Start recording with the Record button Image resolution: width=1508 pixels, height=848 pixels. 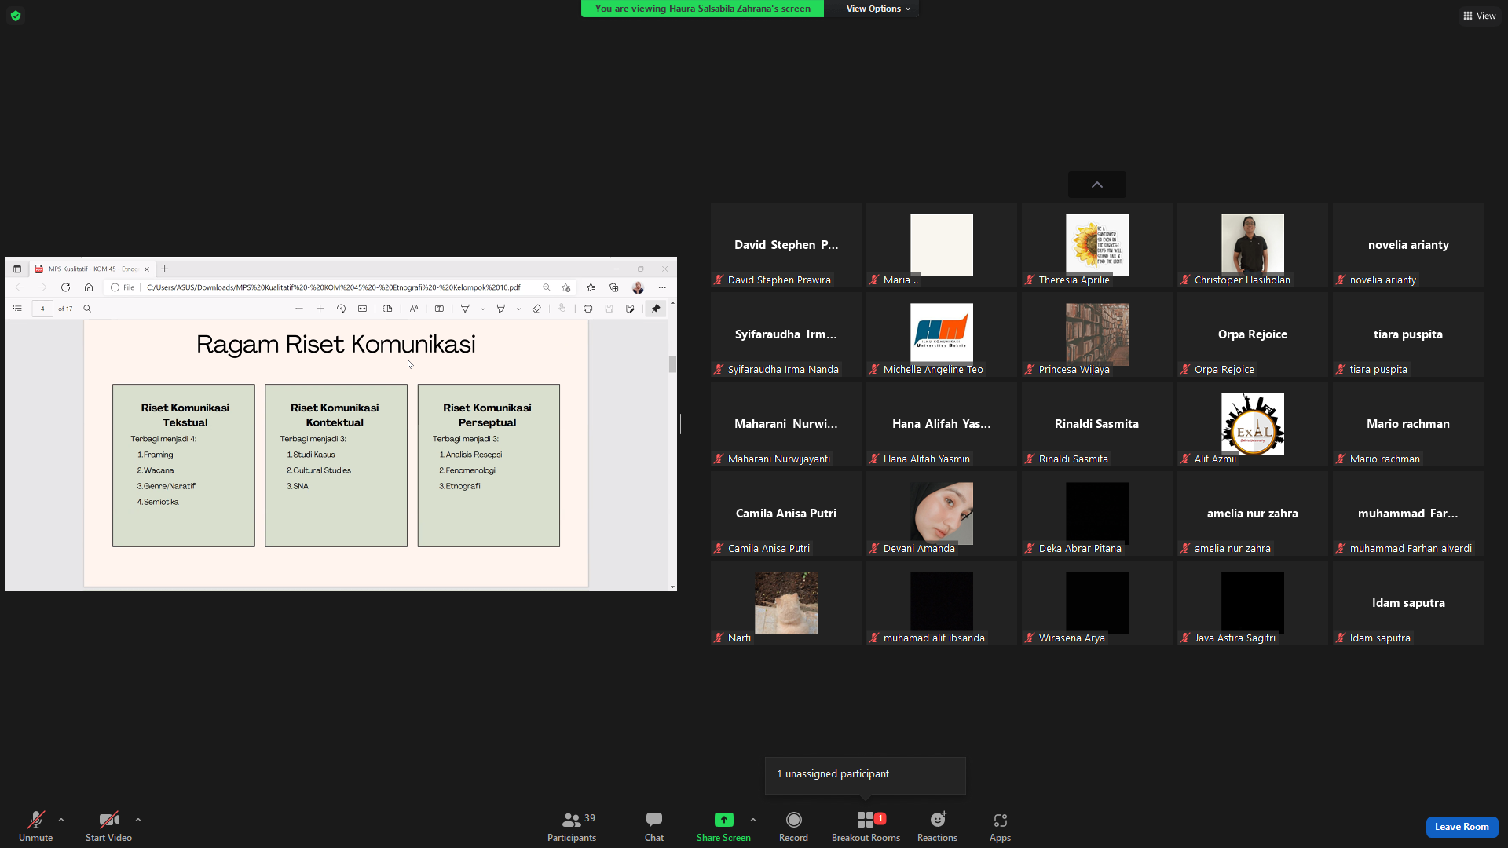[793, 827]
